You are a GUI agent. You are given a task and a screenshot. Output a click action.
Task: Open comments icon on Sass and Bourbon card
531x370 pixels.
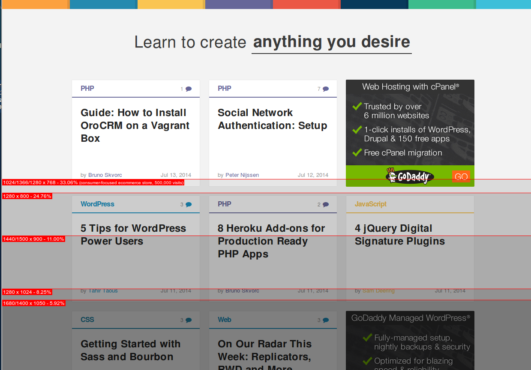pyautogui.click(x=188, y=320)
